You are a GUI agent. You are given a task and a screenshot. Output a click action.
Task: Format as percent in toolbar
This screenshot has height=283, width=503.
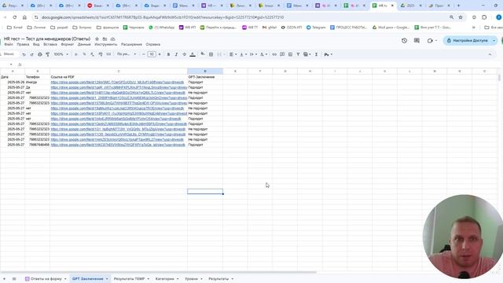84,54
